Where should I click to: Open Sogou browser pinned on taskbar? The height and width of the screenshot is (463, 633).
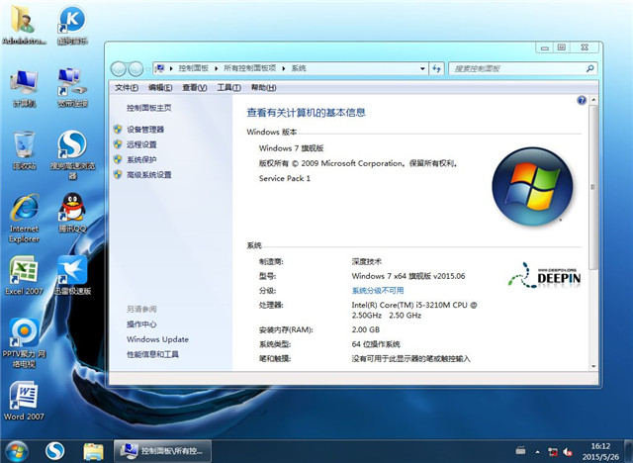(x=54, y=451)
